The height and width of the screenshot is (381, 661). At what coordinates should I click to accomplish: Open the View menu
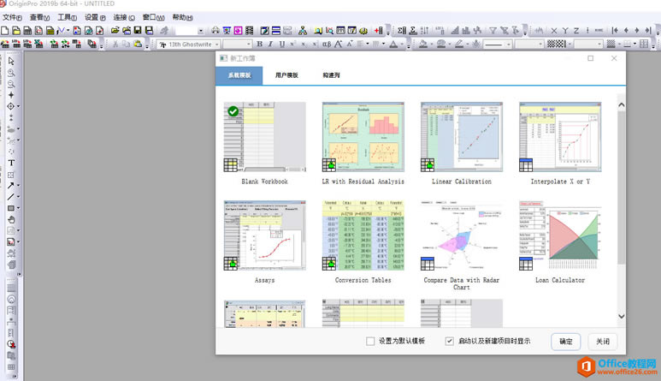(39, 17)
